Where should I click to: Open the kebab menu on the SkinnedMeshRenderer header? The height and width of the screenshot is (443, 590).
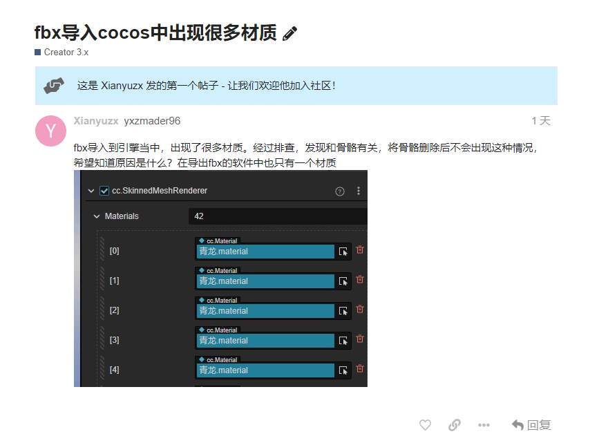pyautogui.click(x=358, y=191)
